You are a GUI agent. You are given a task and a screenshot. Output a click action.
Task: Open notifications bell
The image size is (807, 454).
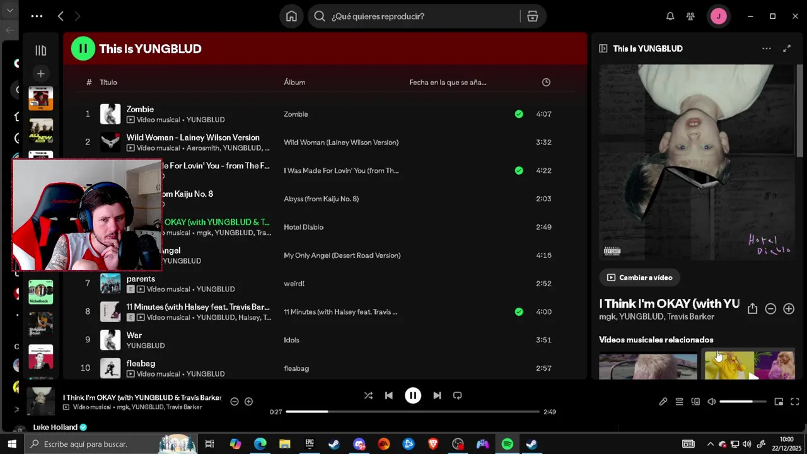click(x=670, y=16)
